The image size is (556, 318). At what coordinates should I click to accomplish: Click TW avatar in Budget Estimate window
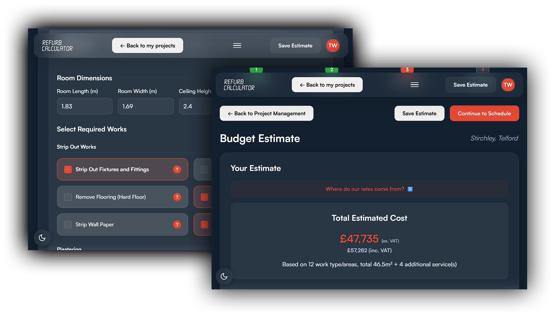[x=508, y=85]
